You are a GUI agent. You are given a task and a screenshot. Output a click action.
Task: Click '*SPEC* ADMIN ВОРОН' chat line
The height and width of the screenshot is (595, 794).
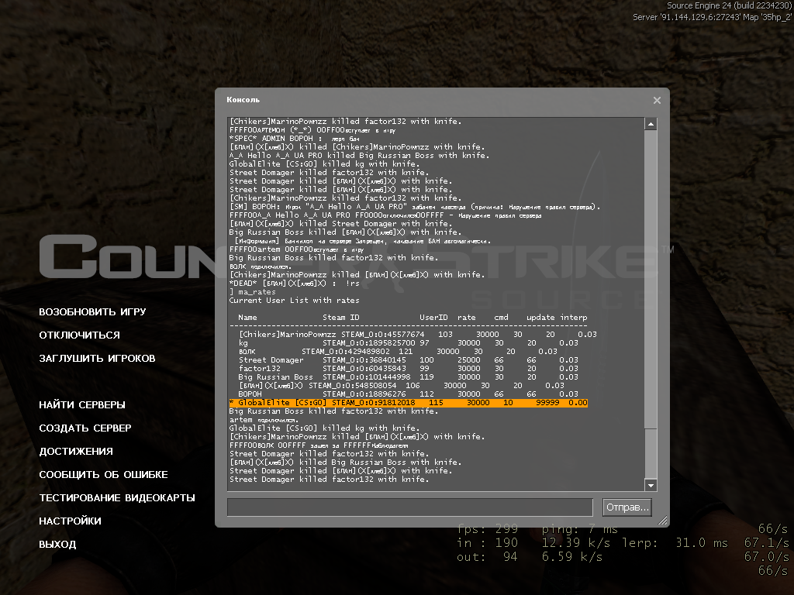(x=295, y=139)
